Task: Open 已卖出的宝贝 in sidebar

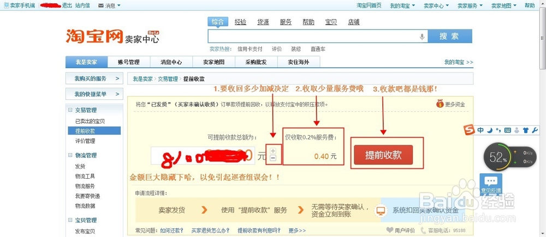Action: 90,121
